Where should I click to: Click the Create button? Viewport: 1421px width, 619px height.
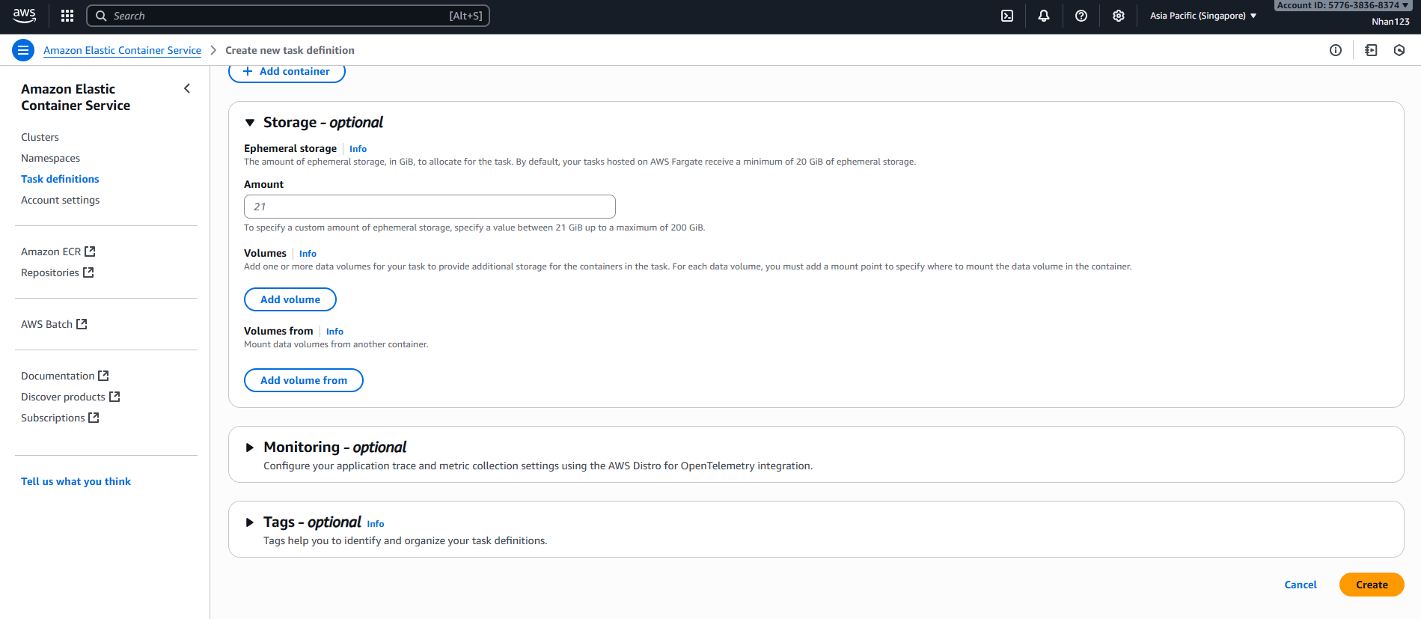pyautogui.click(x=1371, y=585)
